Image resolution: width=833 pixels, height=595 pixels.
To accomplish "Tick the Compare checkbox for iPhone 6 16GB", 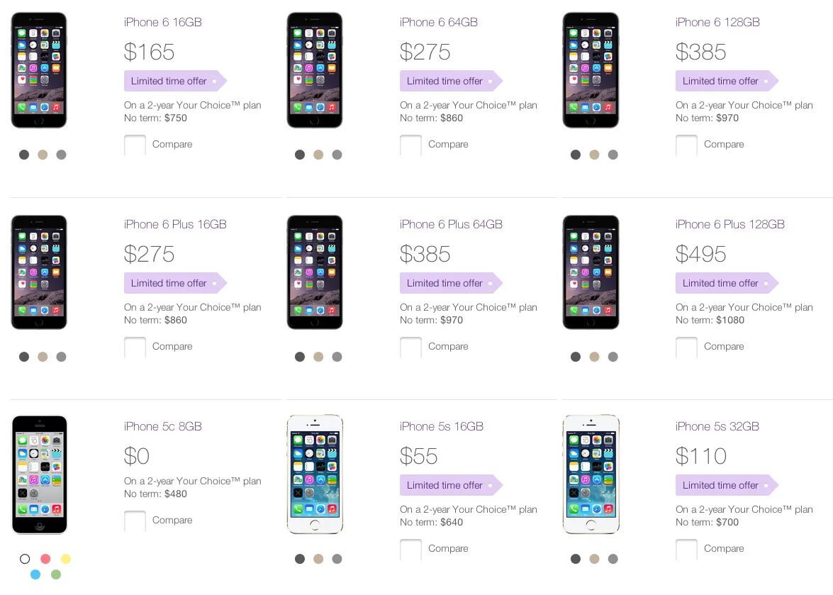I will (x=135, y=145).
